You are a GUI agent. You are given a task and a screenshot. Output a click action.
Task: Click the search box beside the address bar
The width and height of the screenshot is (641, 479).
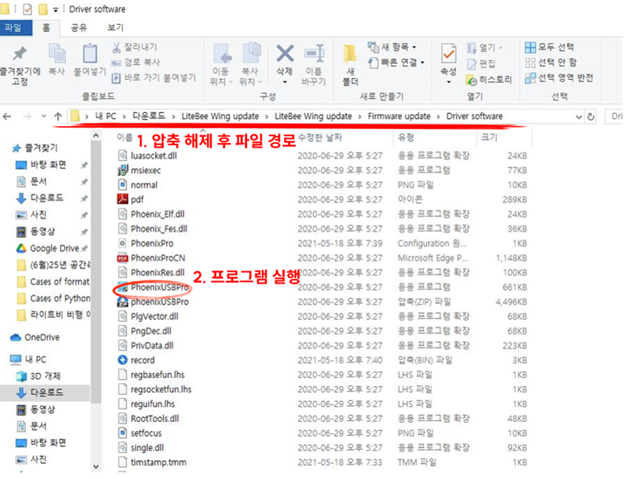(614, 116)
